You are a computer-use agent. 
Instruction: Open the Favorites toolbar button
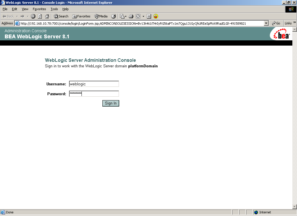(81, 16)
